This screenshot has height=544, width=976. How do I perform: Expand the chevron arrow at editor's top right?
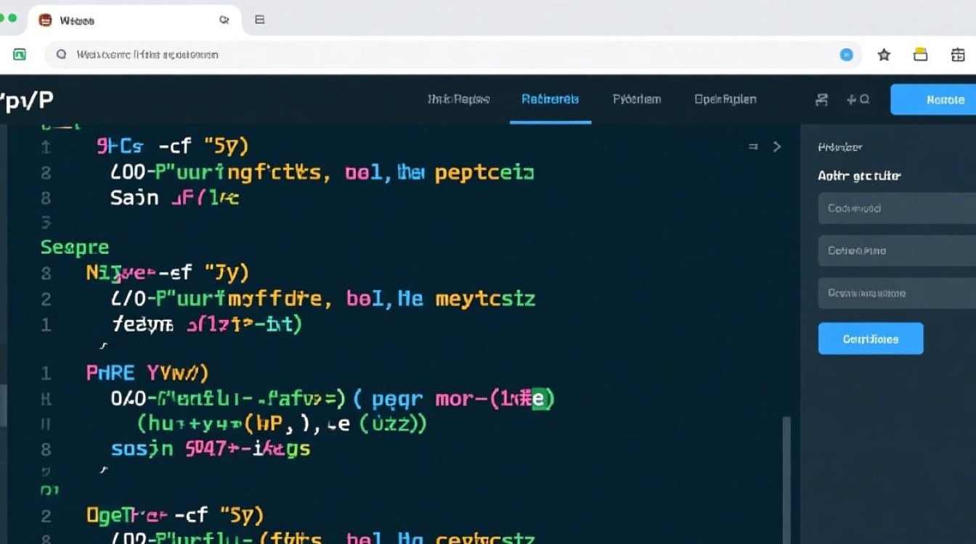[777, 147]
